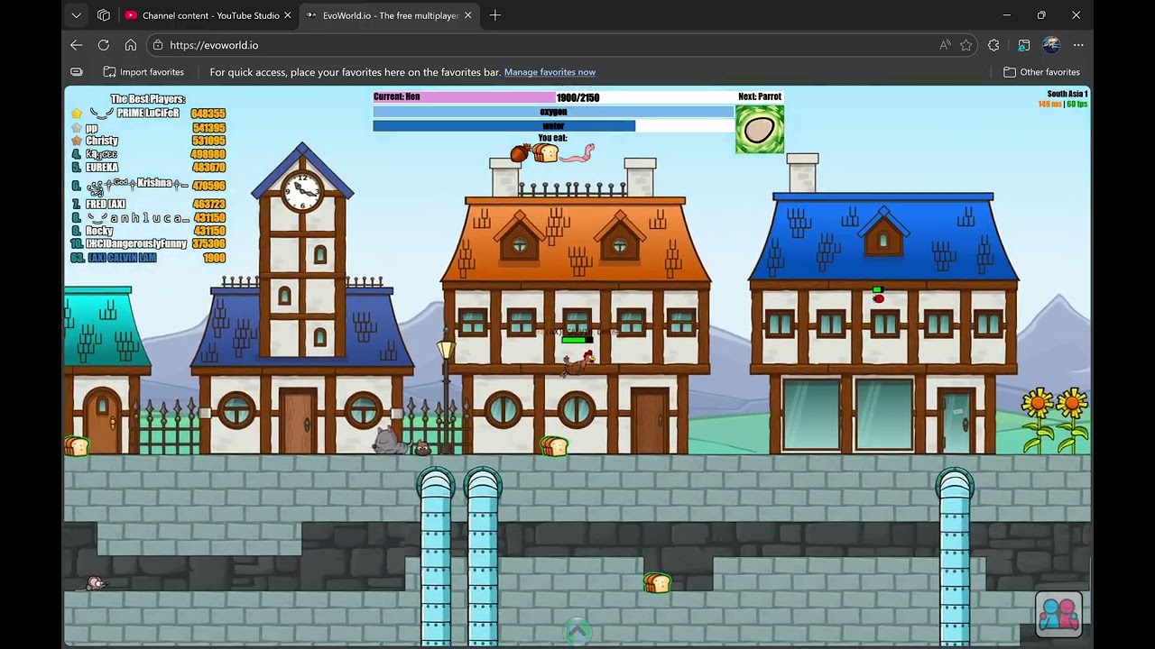Click the red bird near blue house
The width and height of the screenshot is (1155, 649).
(x=878, y=297)
